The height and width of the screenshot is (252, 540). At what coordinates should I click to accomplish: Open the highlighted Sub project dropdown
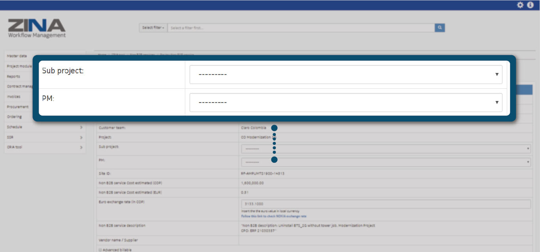(346, 75)
